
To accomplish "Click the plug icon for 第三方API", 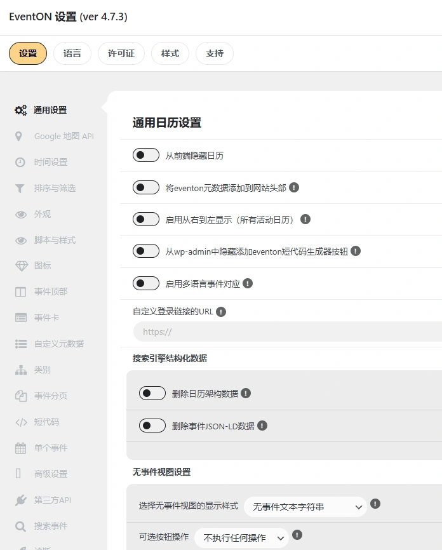I will click(21, 500).
